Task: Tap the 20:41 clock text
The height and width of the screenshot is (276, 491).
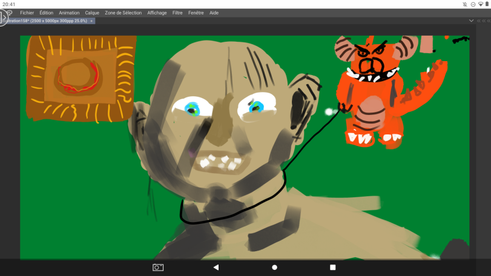Action: (x=8, y=4)
